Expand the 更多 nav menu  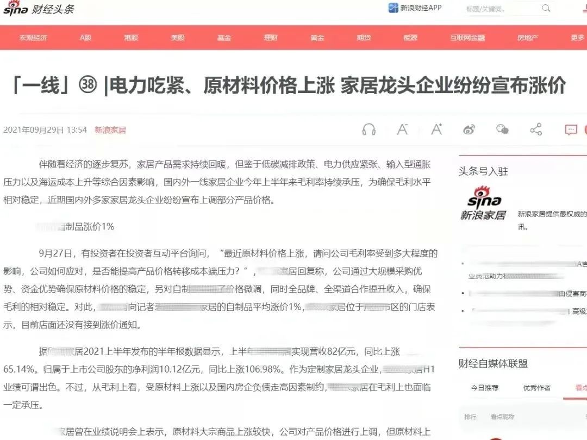click(578, 38)
